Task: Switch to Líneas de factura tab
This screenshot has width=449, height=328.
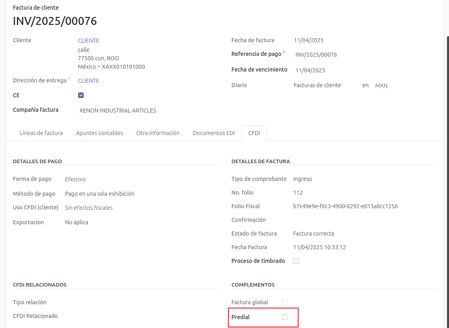Action: pyautogui.click(x=41, y=133)
